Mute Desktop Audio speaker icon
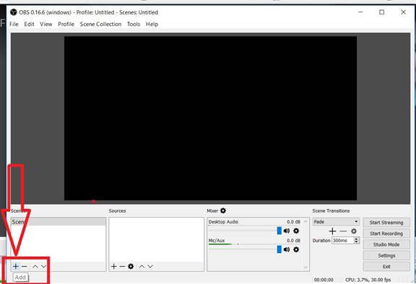This screenshot has height=284, width=416. point(287,231)
